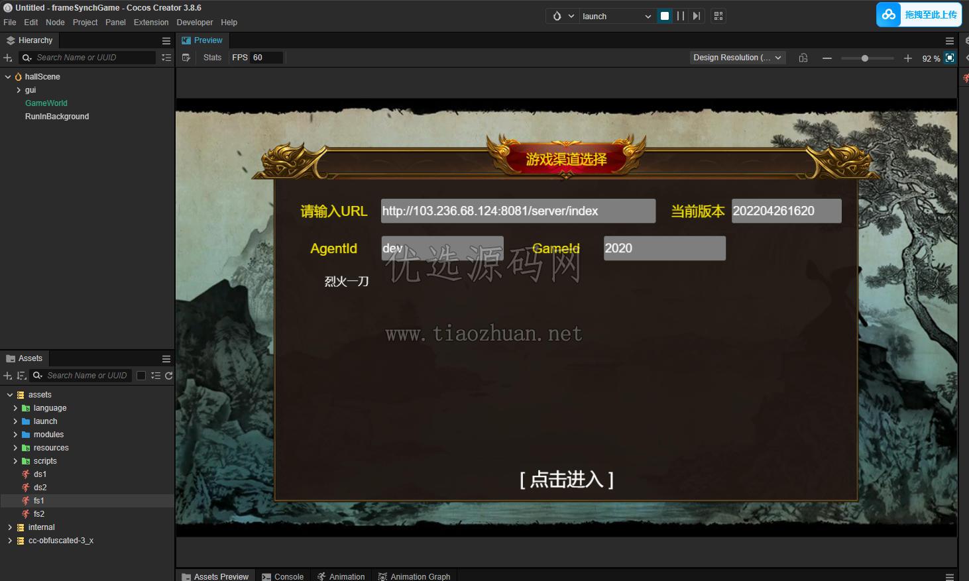Click the [点击进入] enter button

[x=567, y=479]
